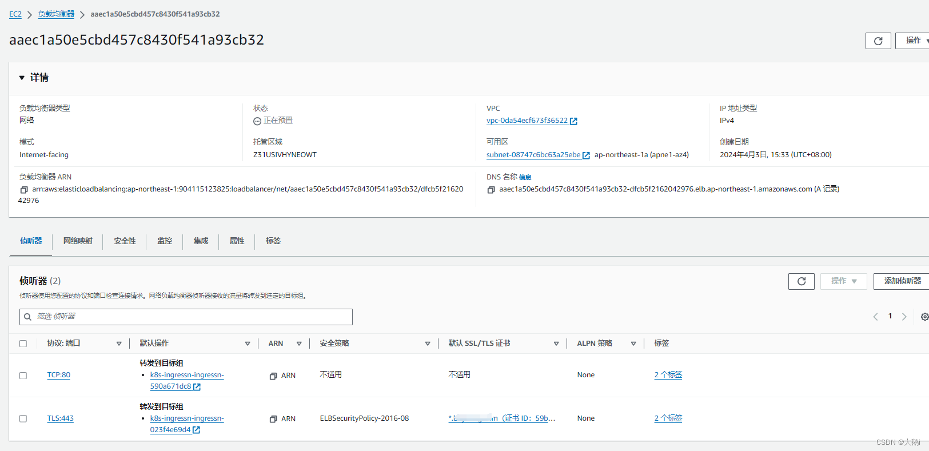Open the vpc-0da54ecf673f36522 link

[x=527, y=121]
